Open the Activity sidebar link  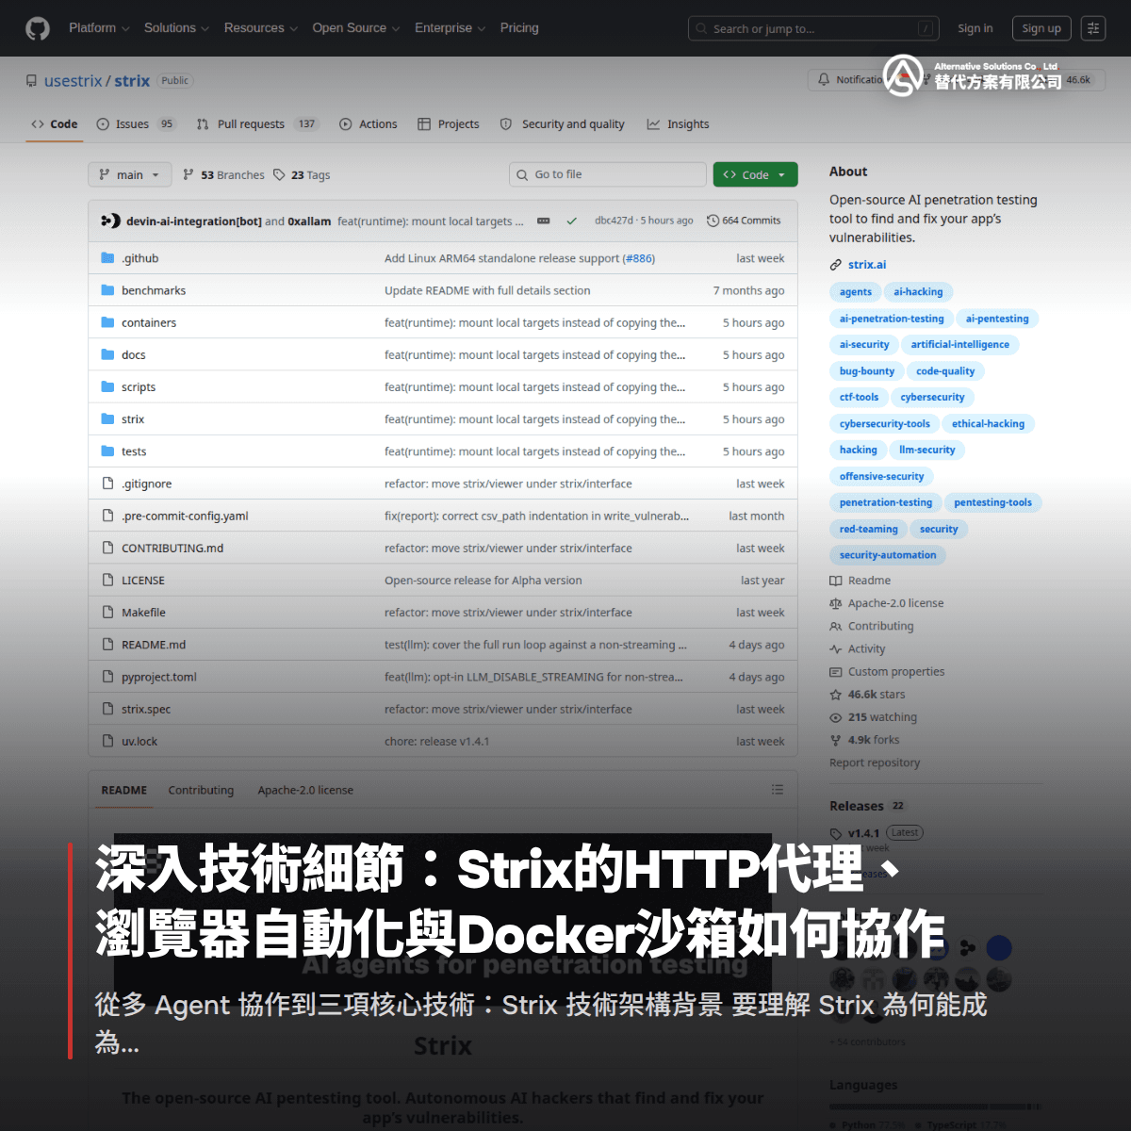[858, 648]
